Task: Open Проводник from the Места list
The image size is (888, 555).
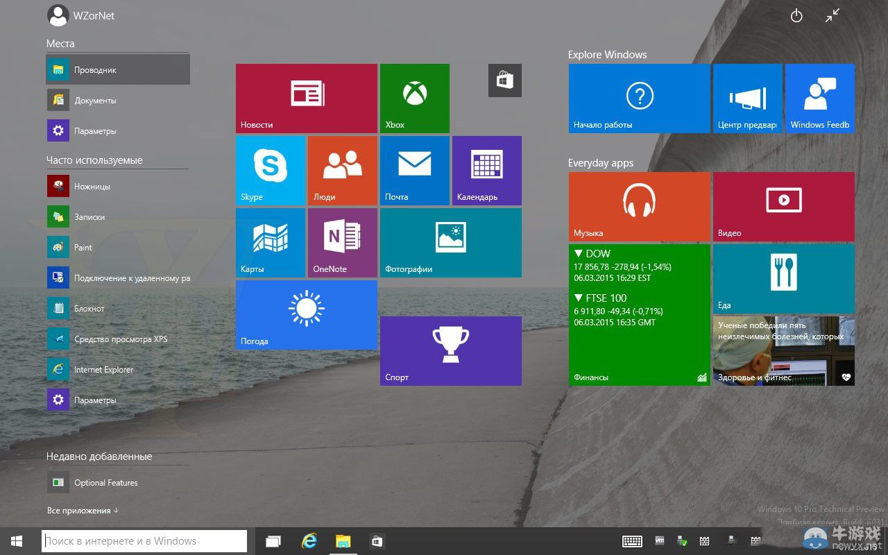Action: [118, 69]
